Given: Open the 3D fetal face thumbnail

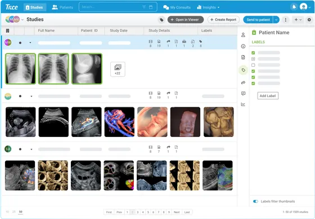Looking at the screenshot, I should pos(185,122).
